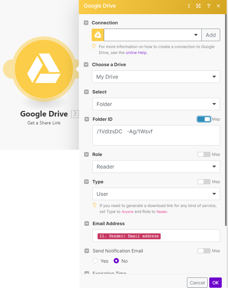Select No for Send Notification Email

[116, 261]
